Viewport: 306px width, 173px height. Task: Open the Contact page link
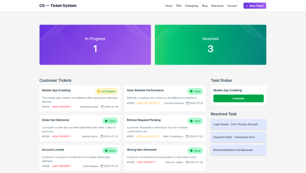pyautogui.click(x=232, y=6)
